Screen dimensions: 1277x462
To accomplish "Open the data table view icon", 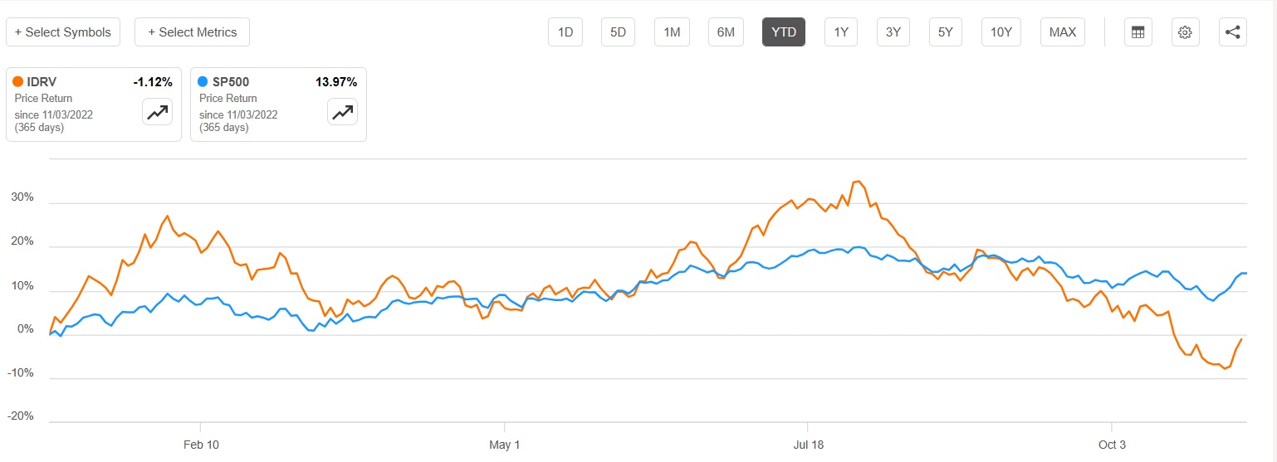I will (1138, 32).
